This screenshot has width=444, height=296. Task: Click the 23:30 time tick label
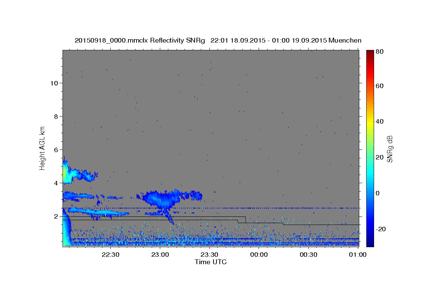point(209,255)
